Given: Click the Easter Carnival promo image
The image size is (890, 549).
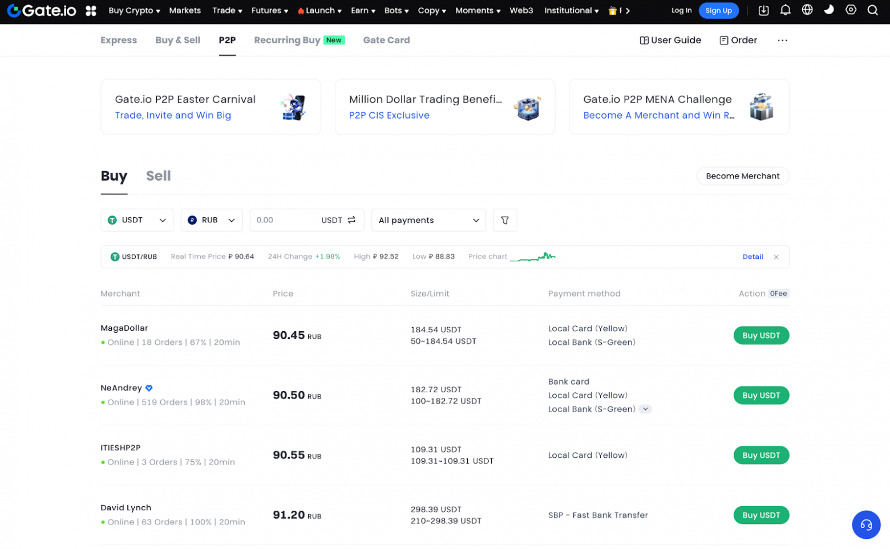Looking at the screenshot, I should [x=293, y=107].
